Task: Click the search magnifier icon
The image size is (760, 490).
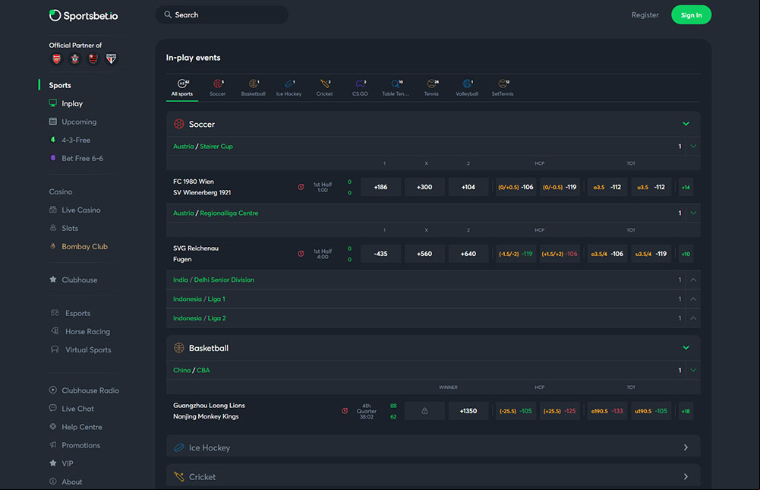Action: pyautogui.click(x=168, y=14)
